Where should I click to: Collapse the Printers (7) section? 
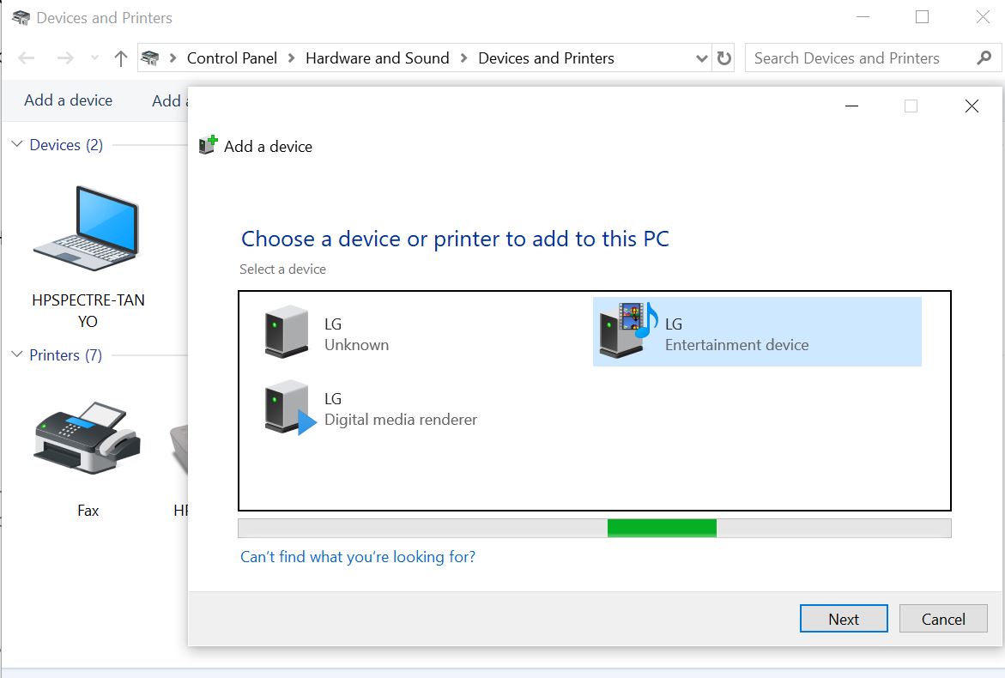[18, 354]
